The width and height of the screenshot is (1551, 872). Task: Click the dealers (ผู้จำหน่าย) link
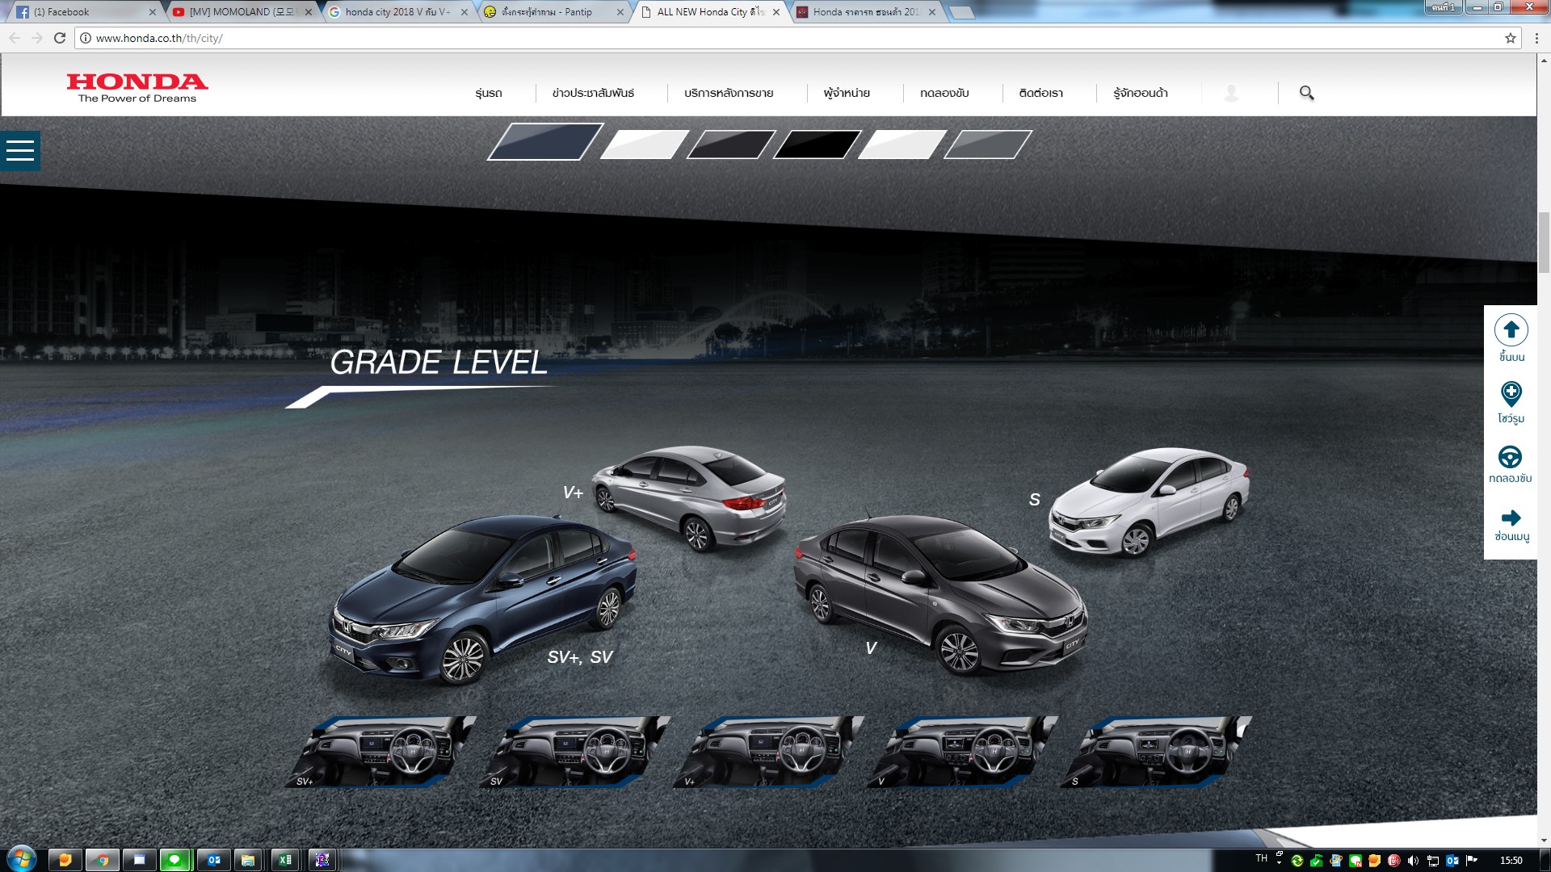pos(847,94)
